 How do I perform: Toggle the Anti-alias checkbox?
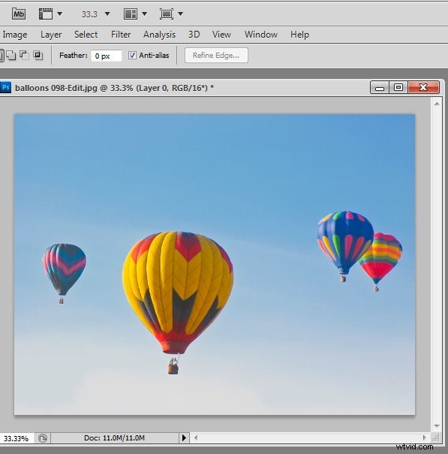[132, 56]
